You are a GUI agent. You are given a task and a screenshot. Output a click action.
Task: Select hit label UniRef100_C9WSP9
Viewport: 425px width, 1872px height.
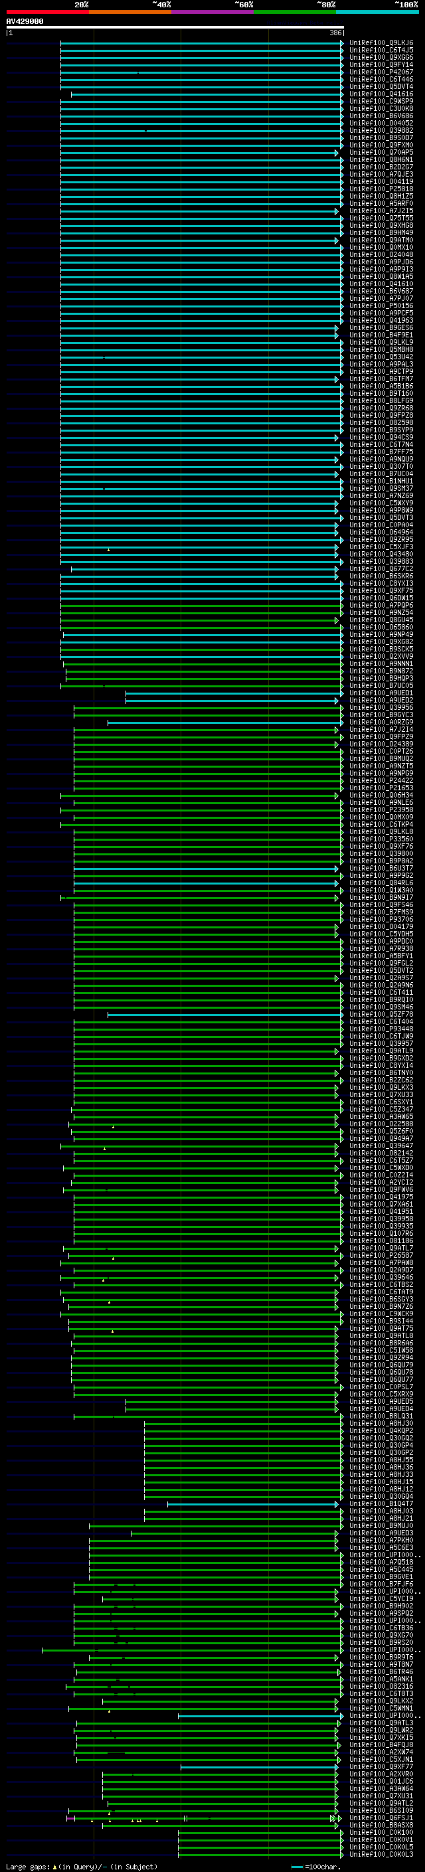381,102
